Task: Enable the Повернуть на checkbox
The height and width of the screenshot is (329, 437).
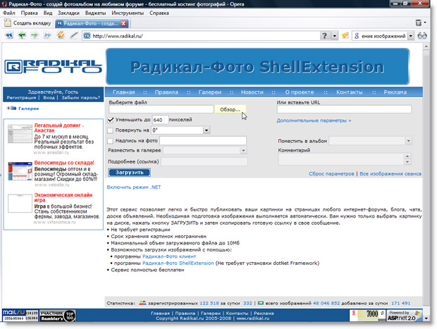Action: click(111, 130)
